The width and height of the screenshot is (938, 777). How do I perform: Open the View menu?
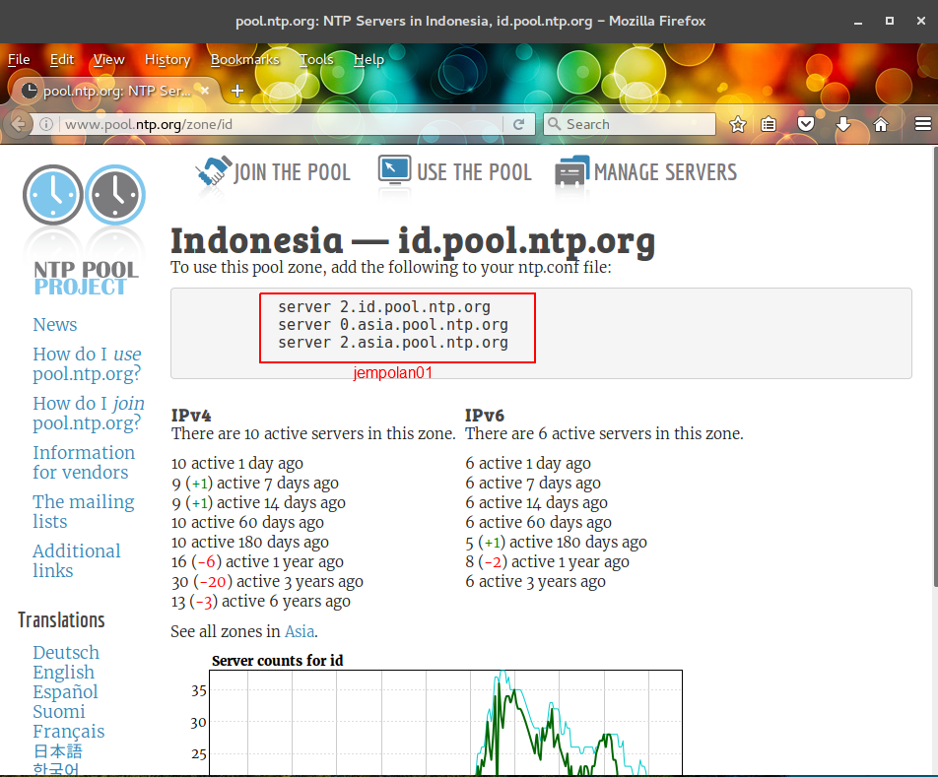tap(108, 60)
